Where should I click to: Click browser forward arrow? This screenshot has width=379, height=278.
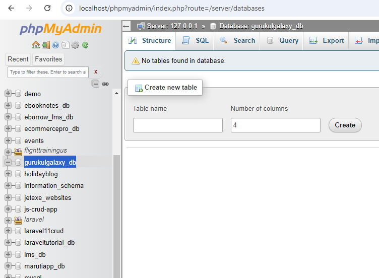29,8
